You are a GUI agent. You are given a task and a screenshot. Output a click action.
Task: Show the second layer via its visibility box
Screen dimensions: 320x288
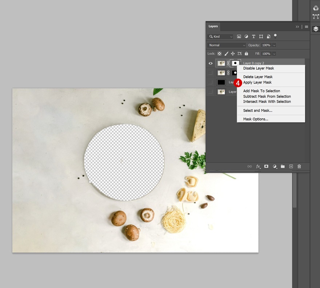(x=211, y=73)
